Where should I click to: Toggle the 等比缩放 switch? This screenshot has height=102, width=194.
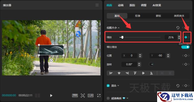coord(185,47)
